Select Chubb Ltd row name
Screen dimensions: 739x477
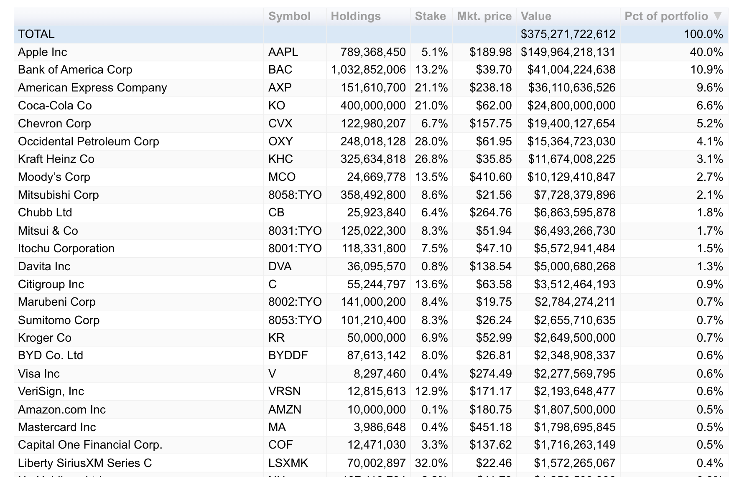(45, 213)
